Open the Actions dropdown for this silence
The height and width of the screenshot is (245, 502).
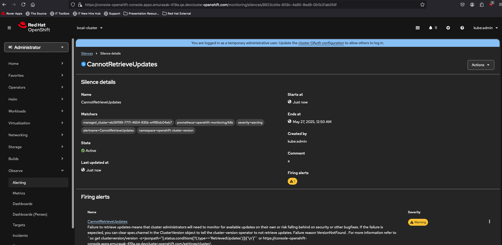pyautogui.click(x=481, y=65)
